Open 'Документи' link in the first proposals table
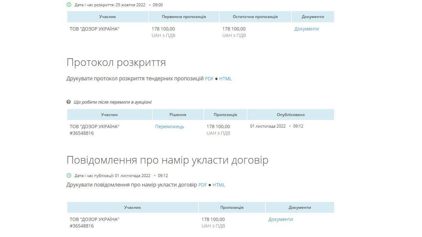The width and height of the screenshot is (422, 237). (x=306, y=29)
